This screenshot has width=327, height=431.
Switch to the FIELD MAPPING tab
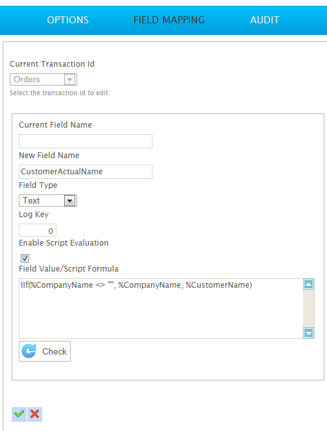point(169,20)
